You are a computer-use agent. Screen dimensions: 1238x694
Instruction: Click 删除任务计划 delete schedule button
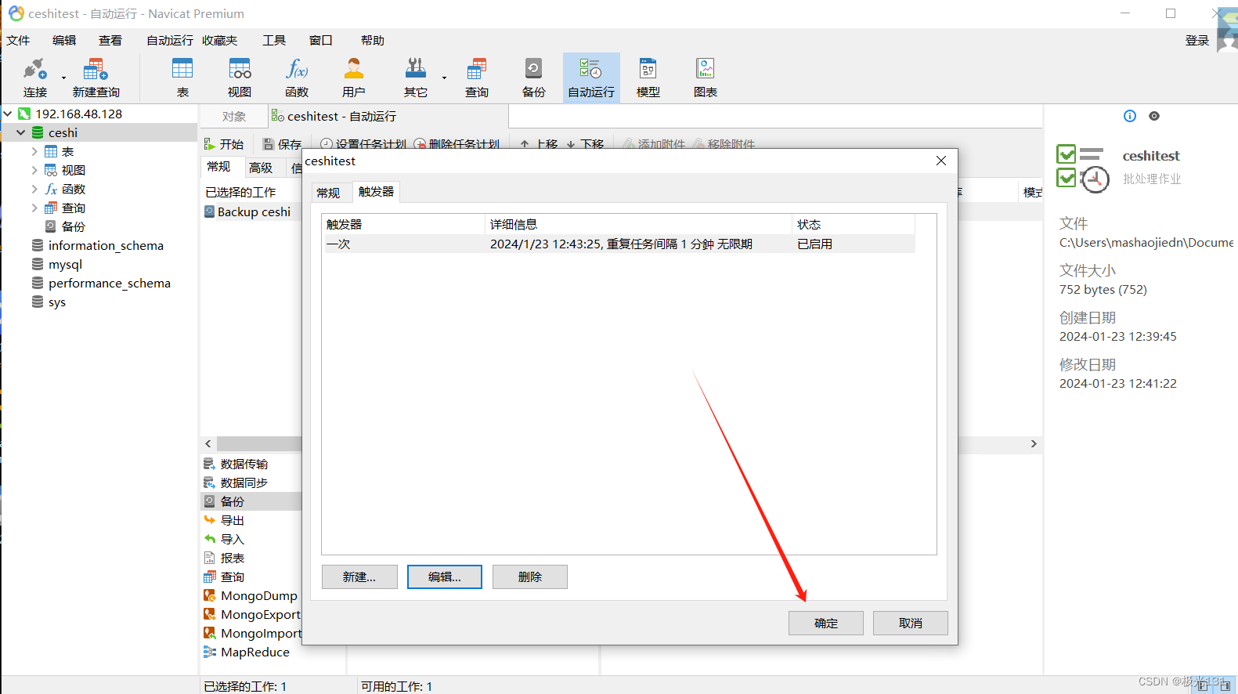[457, 144]
